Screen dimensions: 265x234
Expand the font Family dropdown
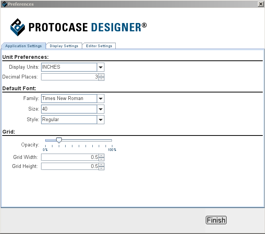(101, 99)
